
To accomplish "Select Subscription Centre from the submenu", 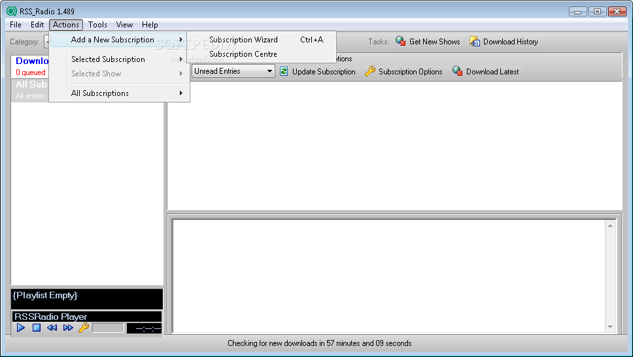I will click(x=243, y=54).
